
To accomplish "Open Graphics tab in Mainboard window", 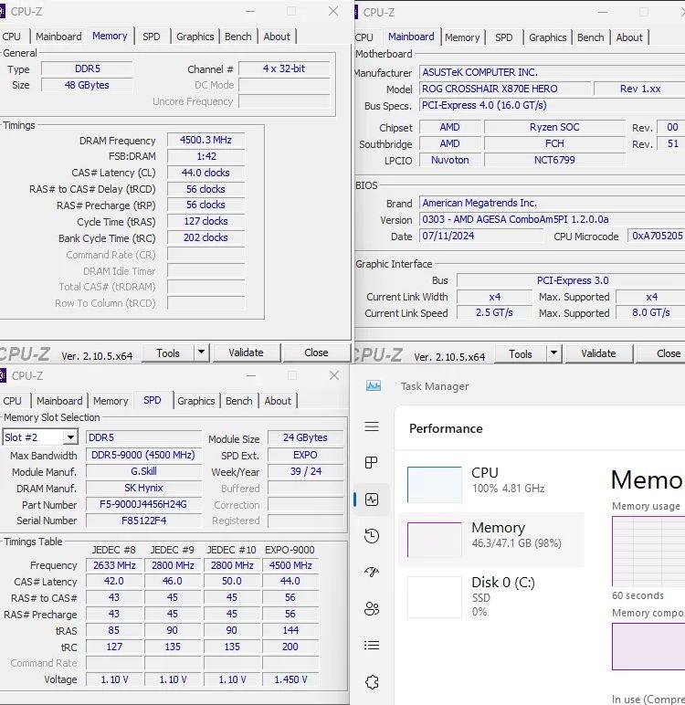I will click(x=547, y=37).
